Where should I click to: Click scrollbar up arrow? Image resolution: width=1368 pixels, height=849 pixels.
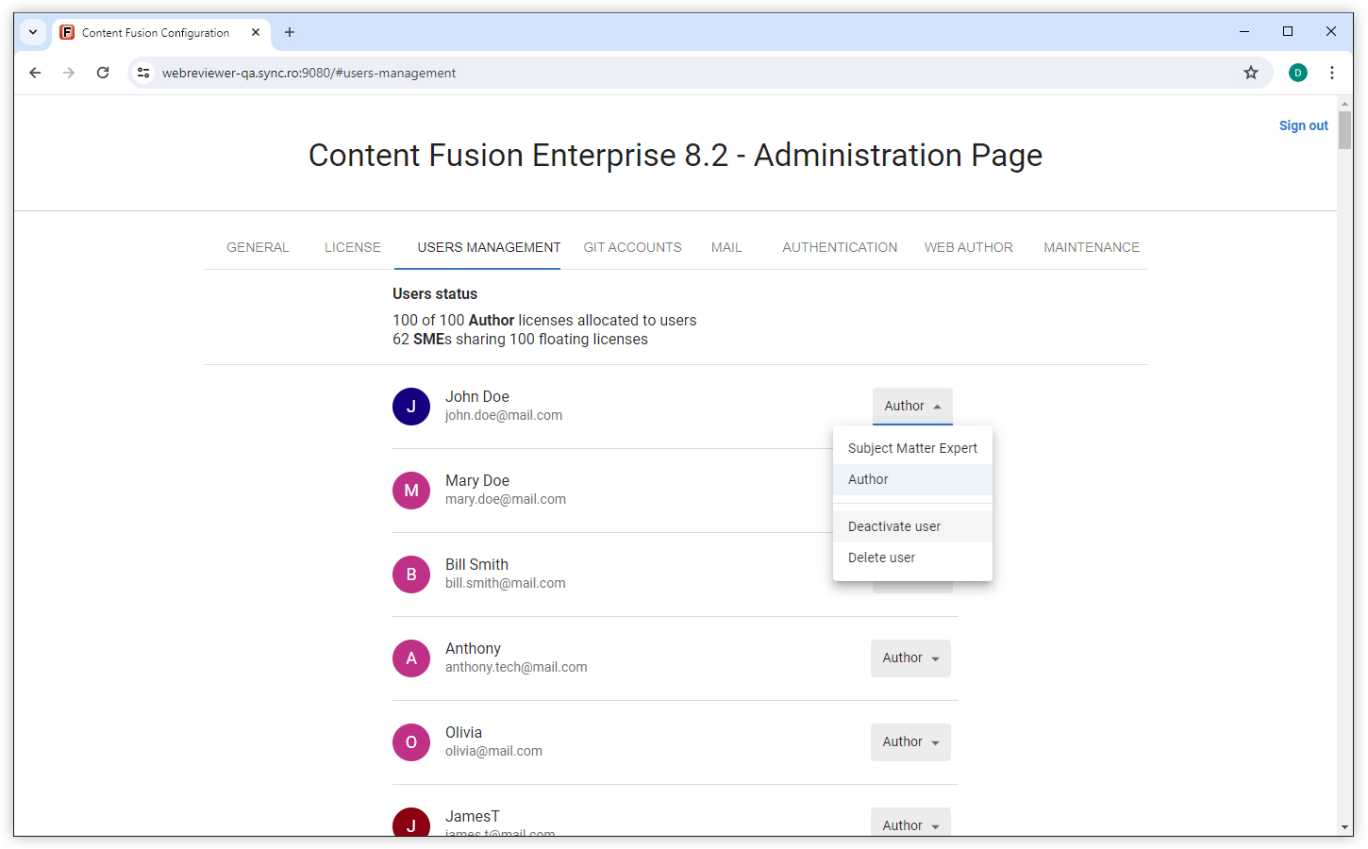point(1345,103)
